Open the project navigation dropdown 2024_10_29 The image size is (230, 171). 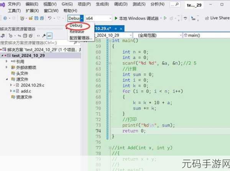coord(113,35)
